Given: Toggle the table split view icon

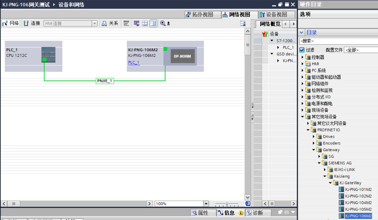Looking at the screenshot, I should pyautogui.click(x=153, y=23).
